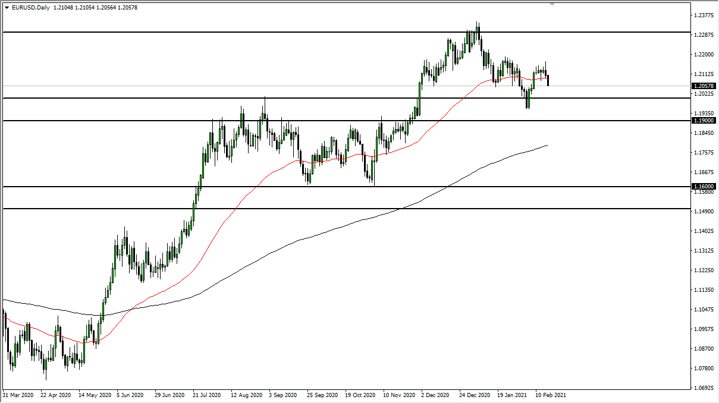This screenshot has width=719, height=403.
Task: Click the 1.21125 price axis label
Action: (x=704, y=74)
